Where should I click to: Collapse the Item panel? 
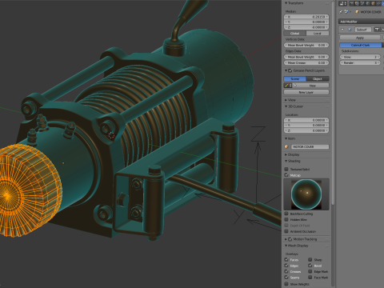coord(286,138)
